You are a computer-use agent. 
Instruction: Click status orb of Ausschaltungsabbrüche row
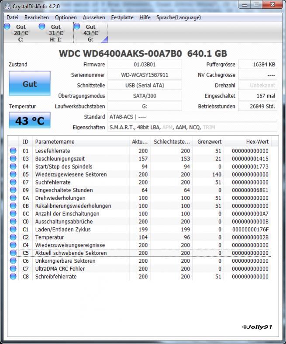[x=13, y=221]
